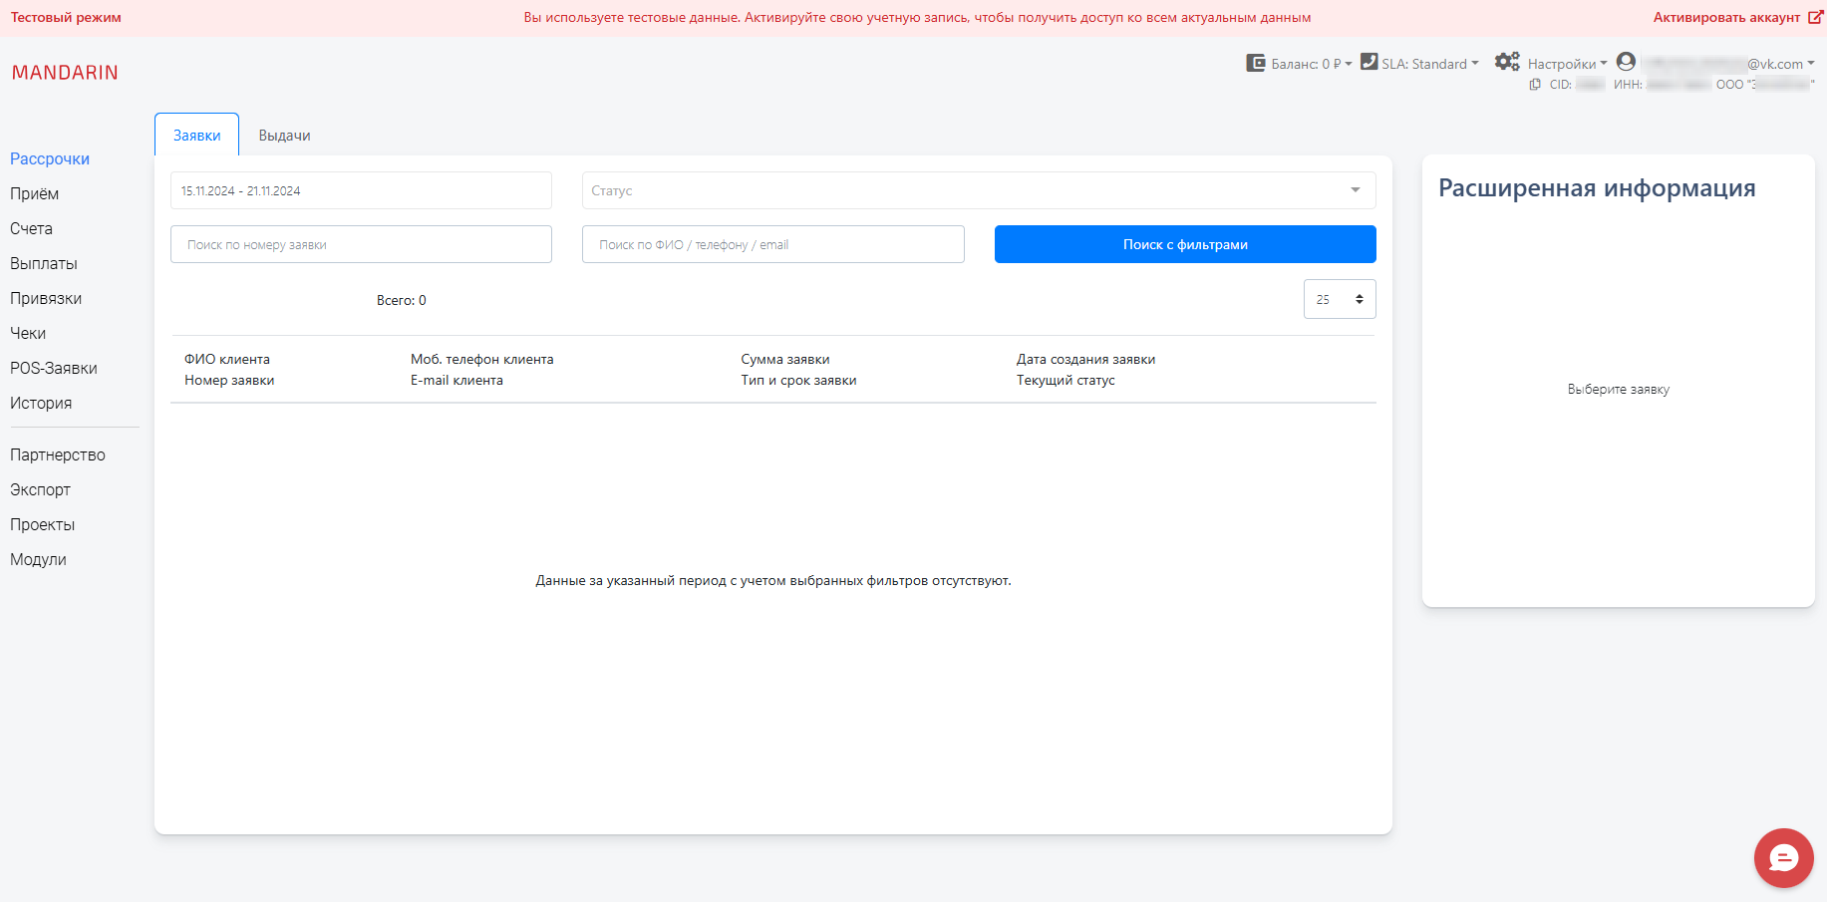Open the POS-Заявки section
The image size is (1827, 902).
(53, 368)
